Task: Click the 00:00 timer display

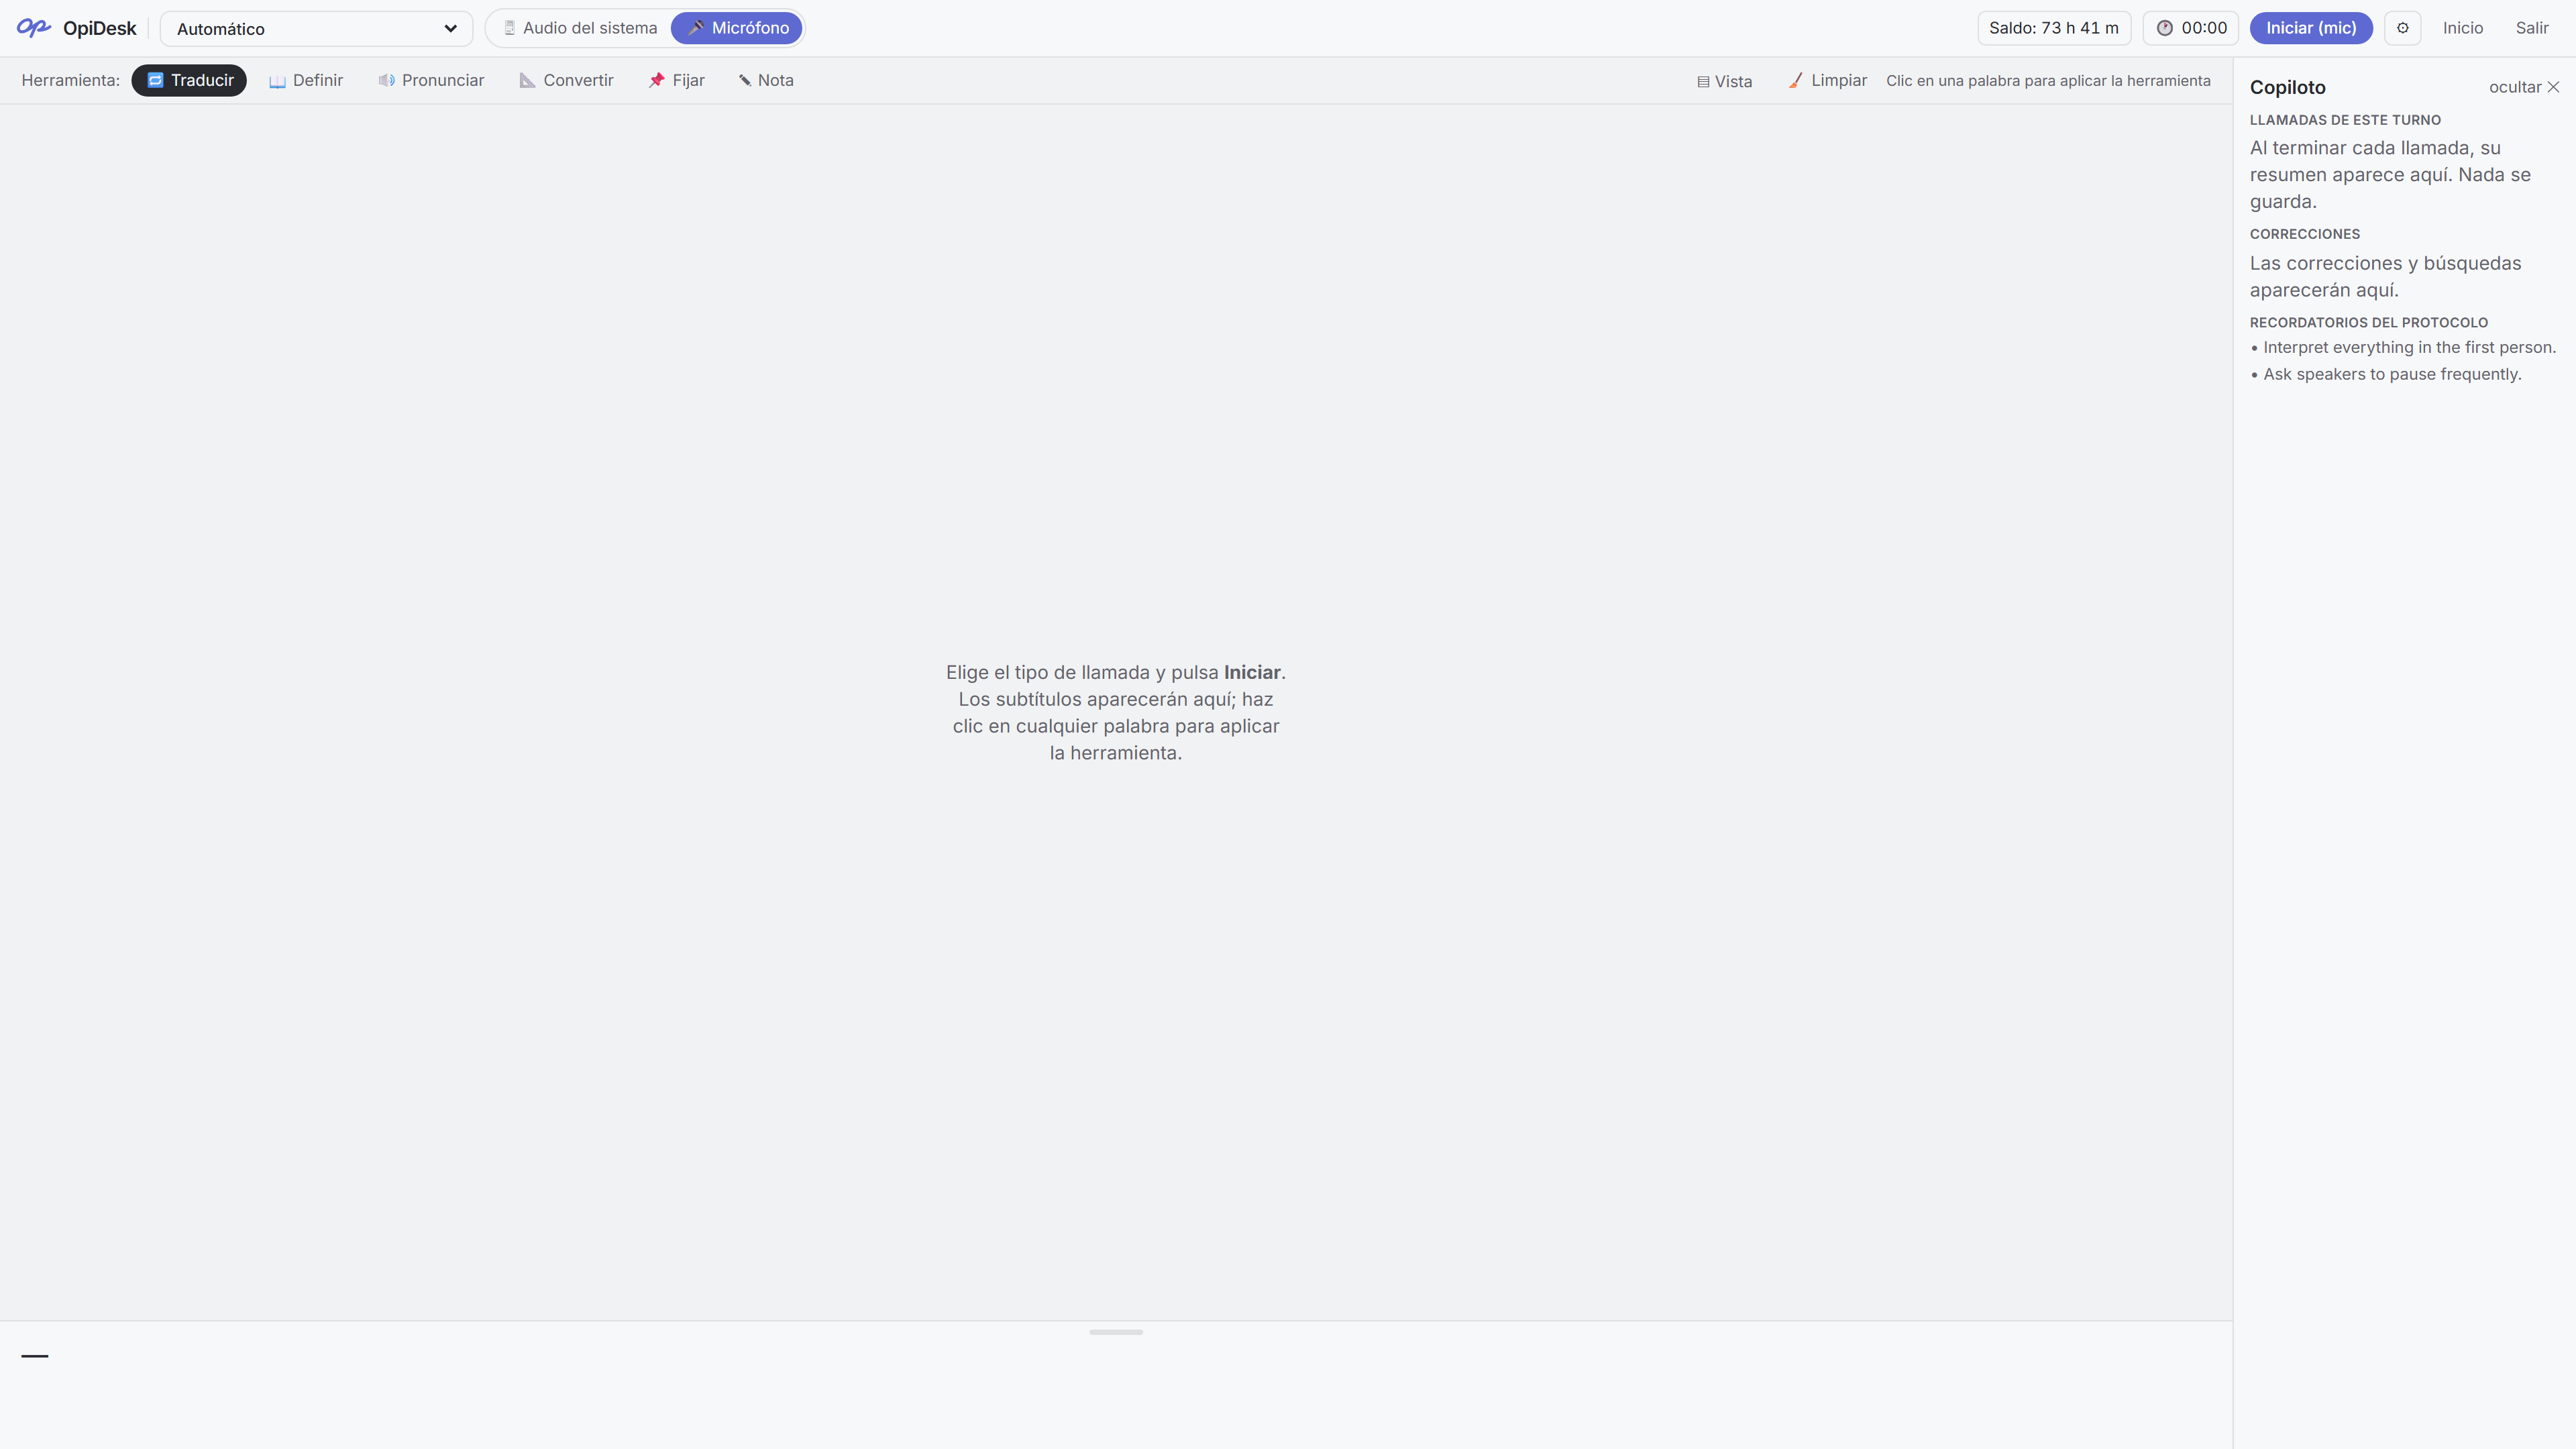Action: pyautogui.click(x=2190, y=28)
